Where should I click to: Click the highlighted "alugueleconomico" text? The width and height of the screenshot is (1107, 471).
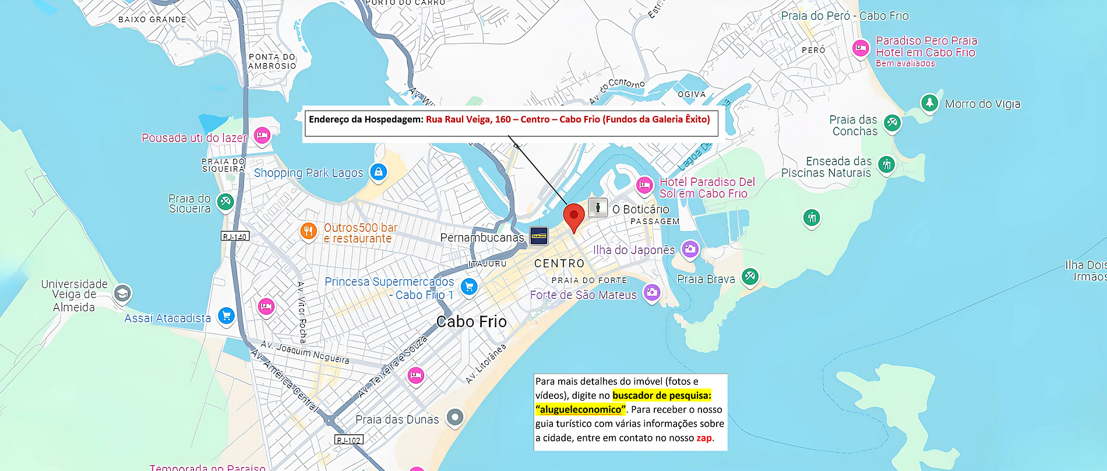point(580,409)
